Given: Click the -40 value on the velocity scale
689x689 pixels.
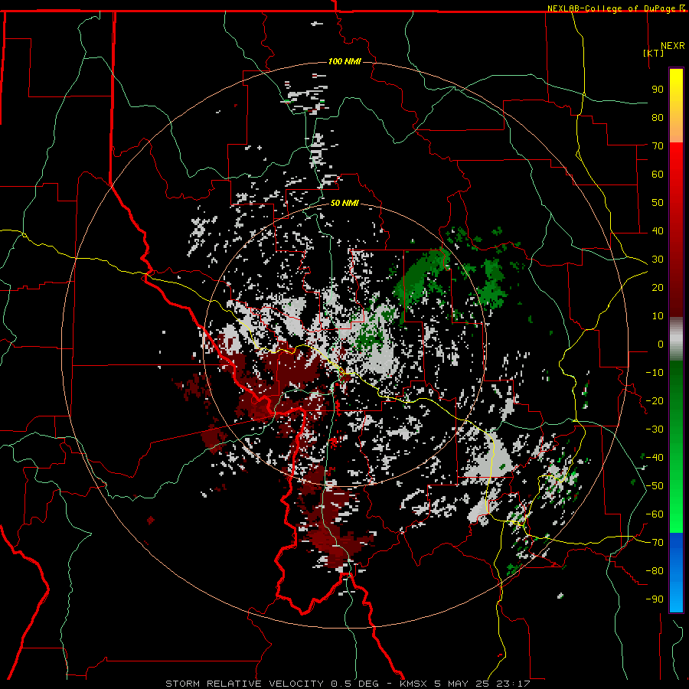Looking at the screenshot, I should (655, 458).
